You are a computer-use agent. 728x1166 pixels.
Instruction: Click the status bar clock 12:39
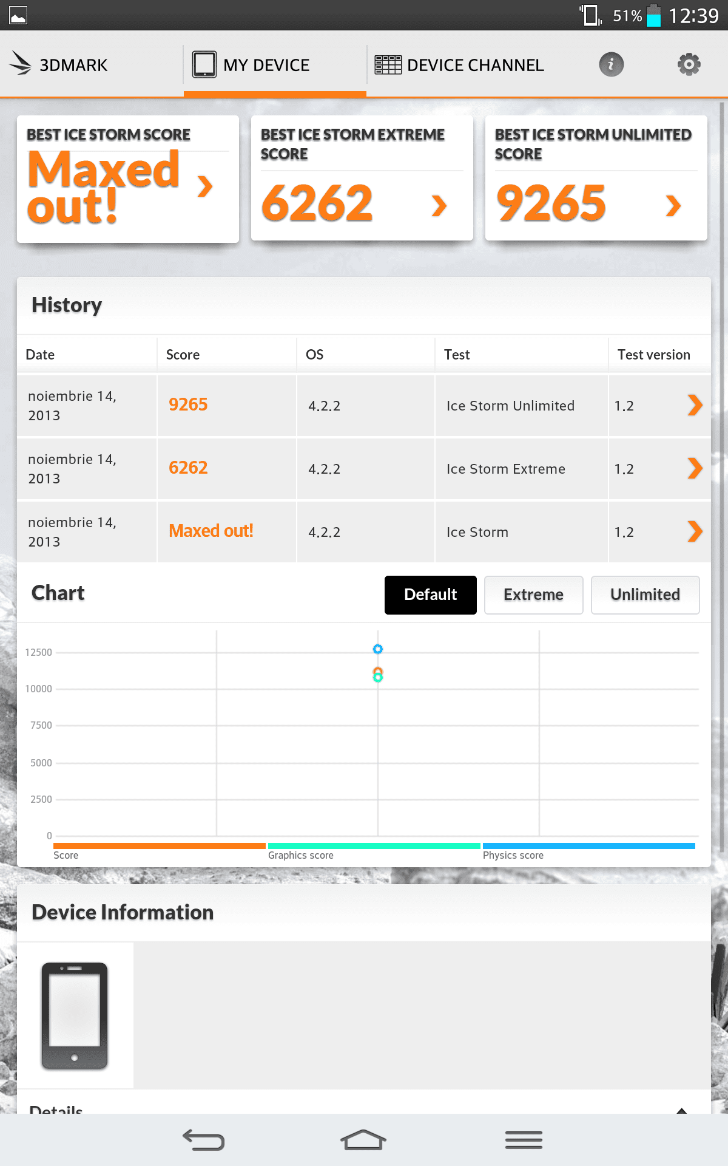pyautogui.click(x=693, y=15)
